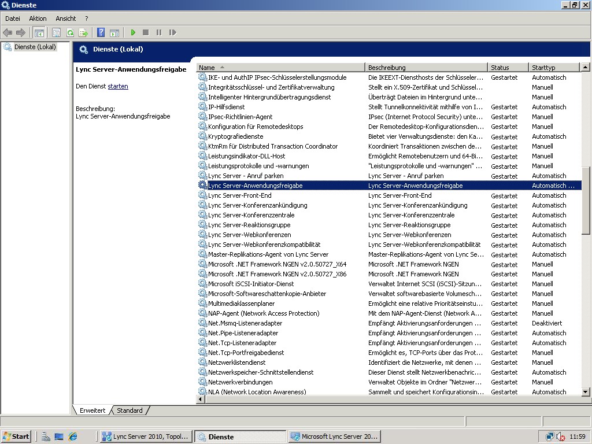592x444 pixels.
Task: Select Lync Server-Front-End service icon
Action: pyautogui.click(x=203, y=195)
